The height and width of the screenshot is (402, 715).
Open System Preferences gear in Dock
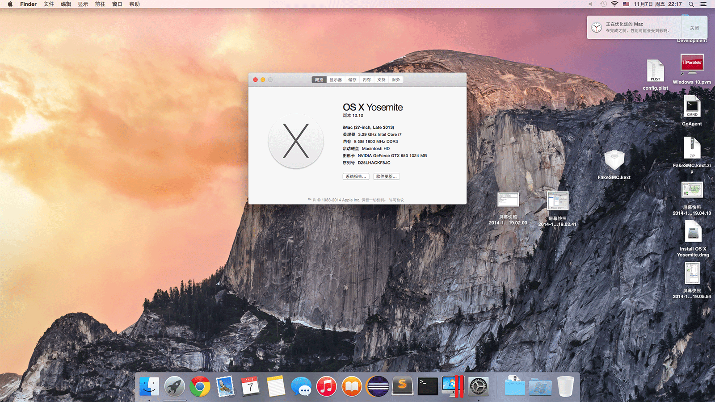[478, 386]
